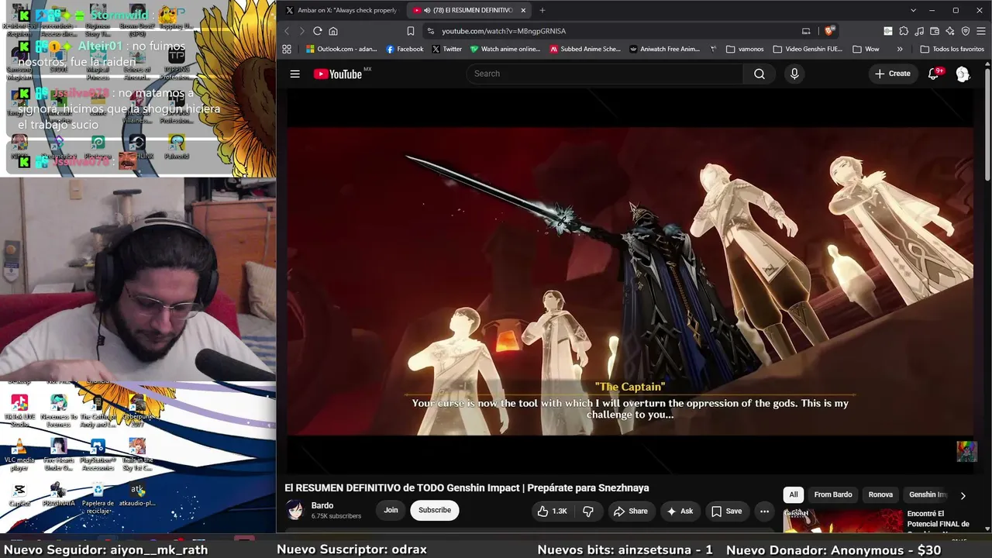Viewport: 992px width, 558px height.
Task: Open the Bardo channel avatar
Action: pyautogui.click(x=295, y=510)
